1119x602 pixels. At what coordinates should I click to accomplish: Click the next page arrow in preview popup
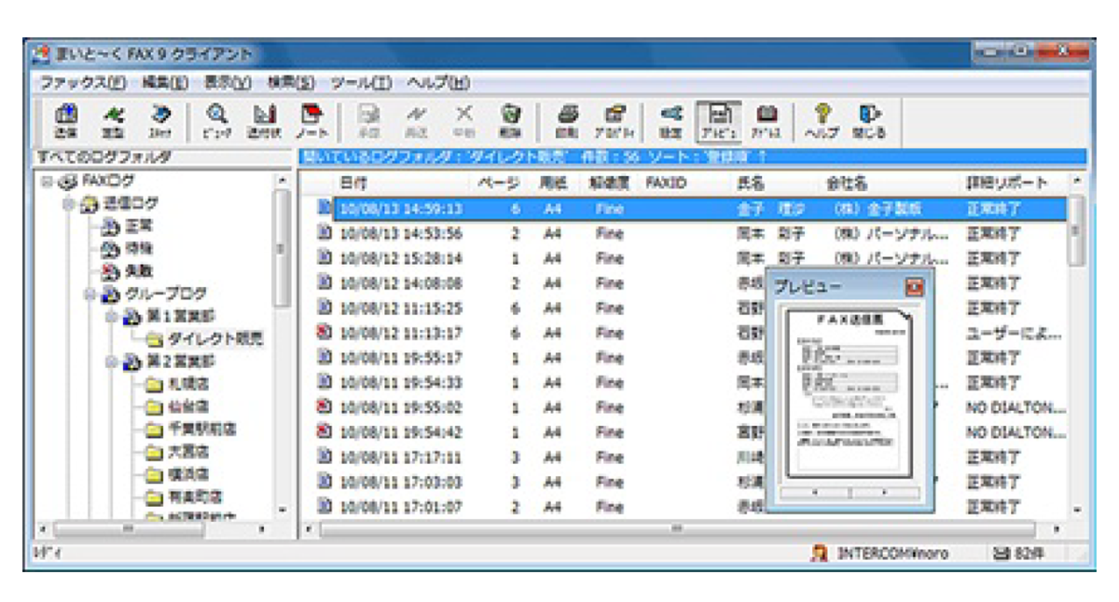[x=885, y=491]
